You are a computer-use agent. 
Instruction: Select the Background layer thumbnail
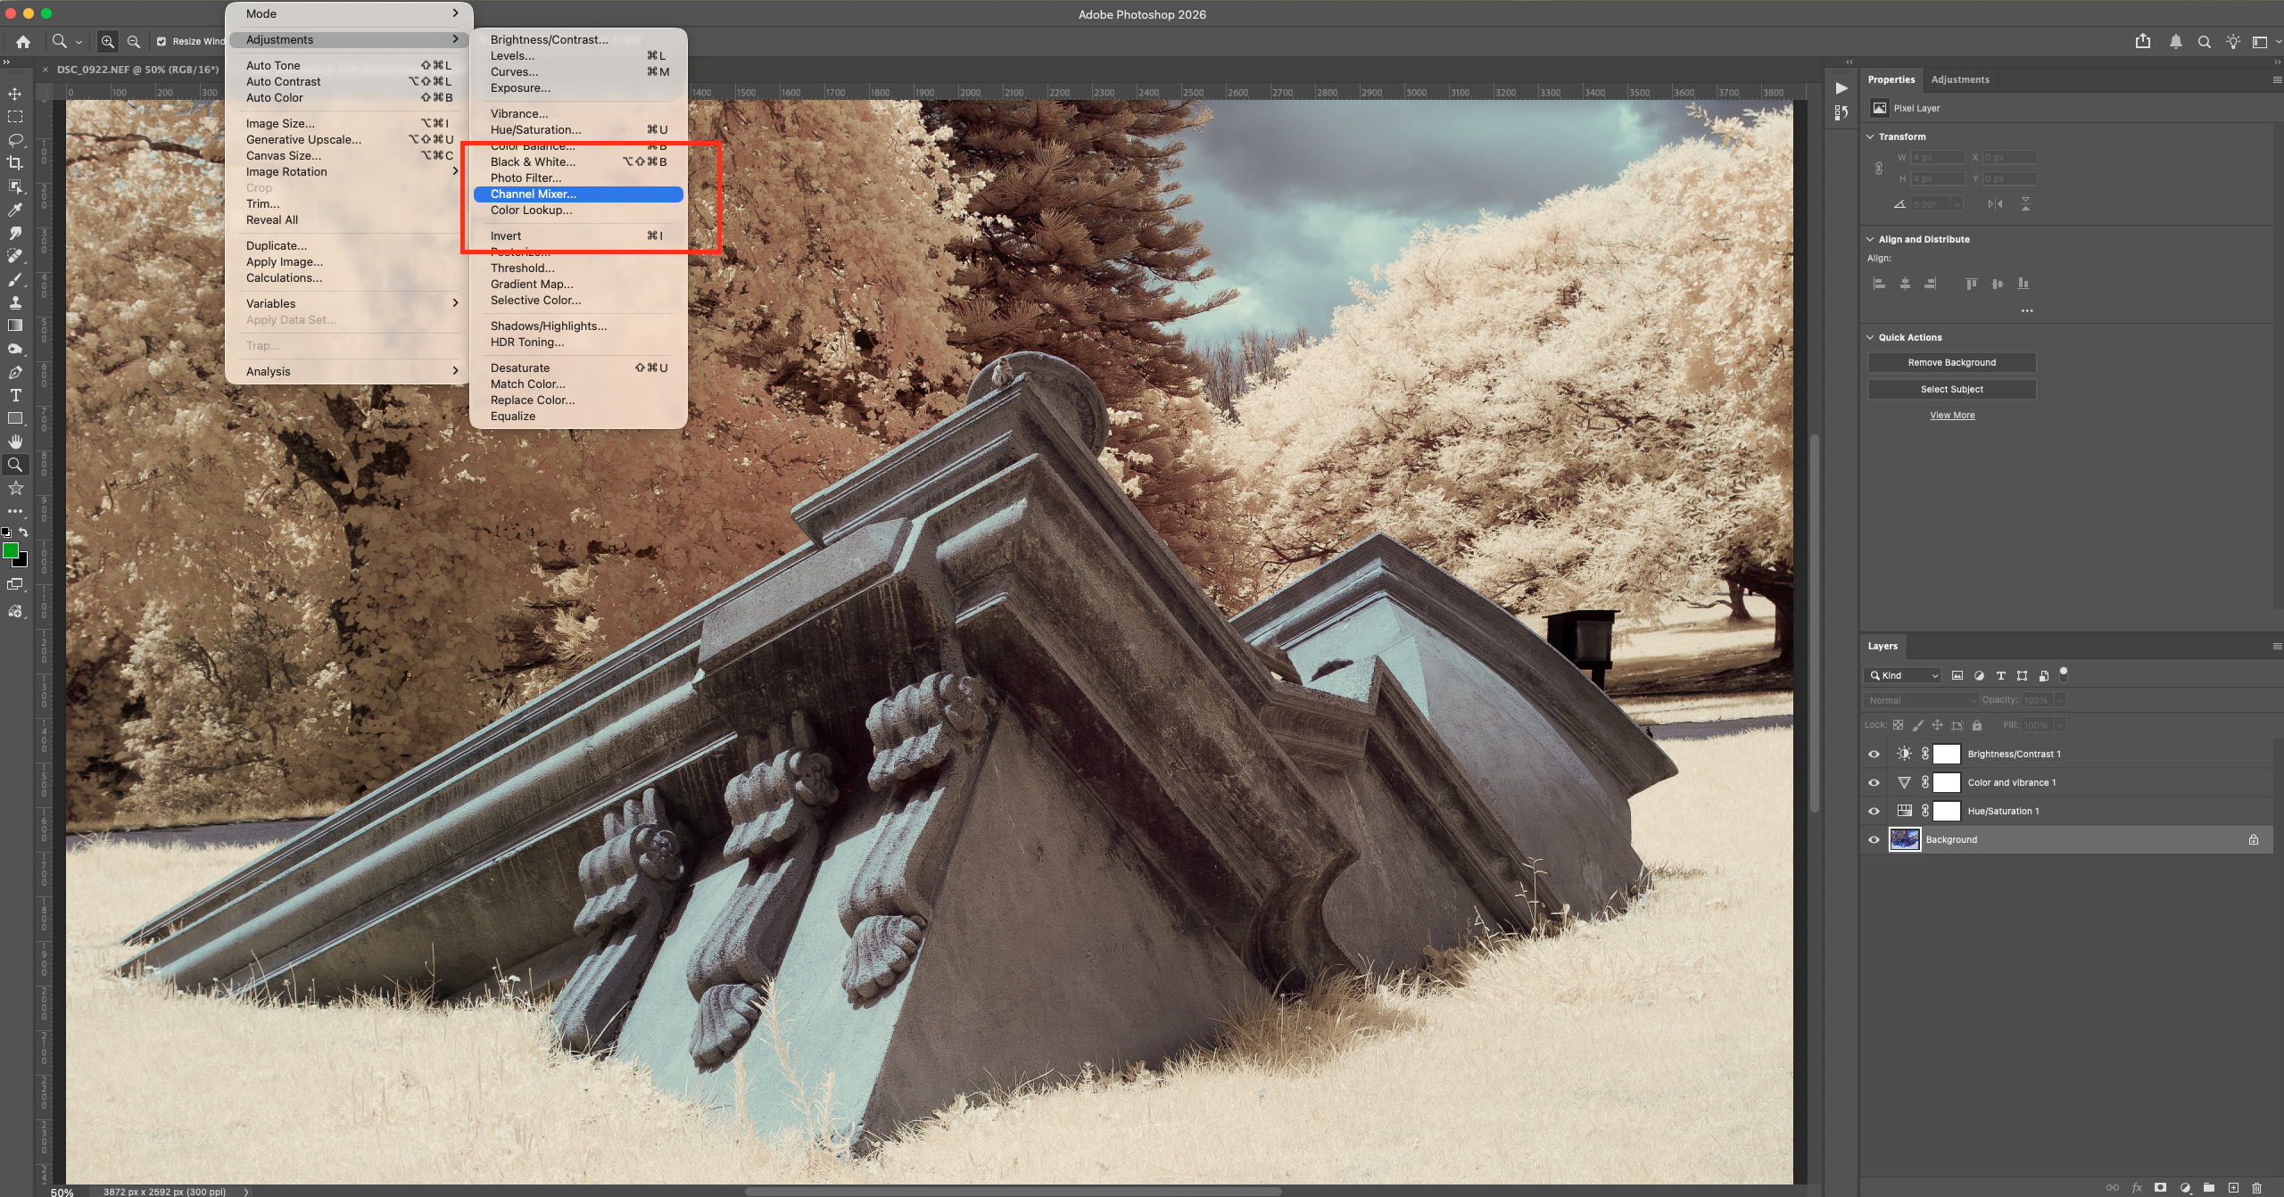tap(1904, 839)
